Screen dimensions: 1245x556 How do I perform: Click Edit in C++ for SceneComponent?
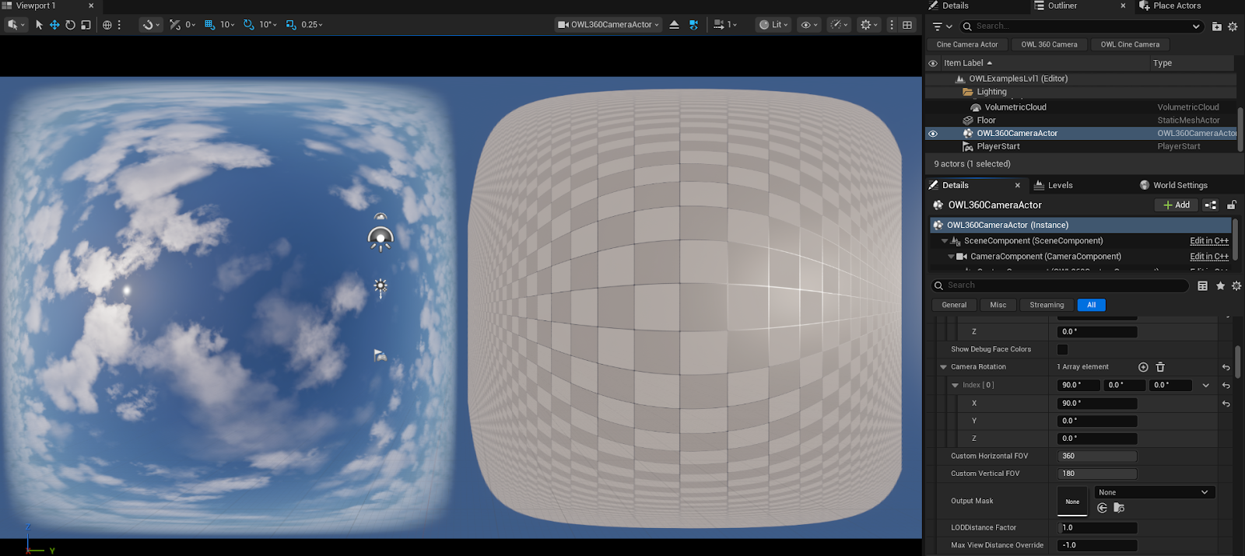(x=1208, y=241)
